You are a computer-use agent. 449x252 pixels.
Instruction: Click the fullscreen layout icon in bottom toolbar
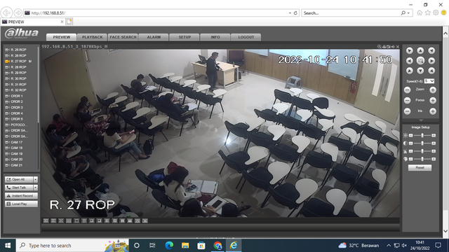(61, 221)
